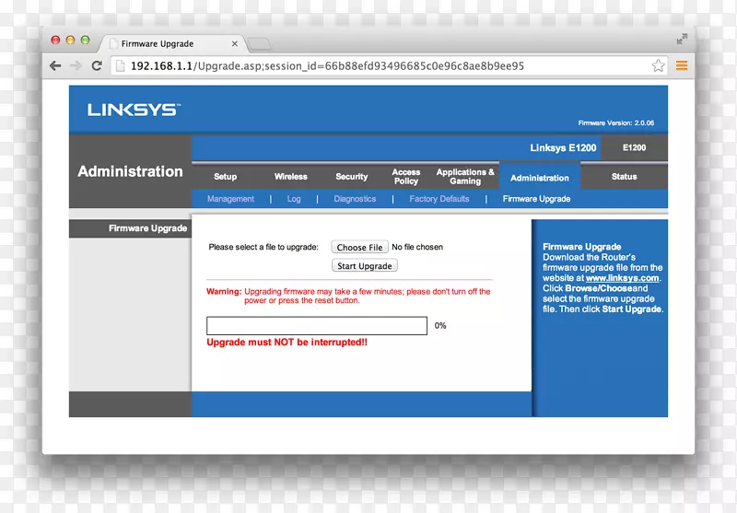Viewport: 737px width, 513px height.
Task: Click the browser forward arrow
Action: coord(76,65)
